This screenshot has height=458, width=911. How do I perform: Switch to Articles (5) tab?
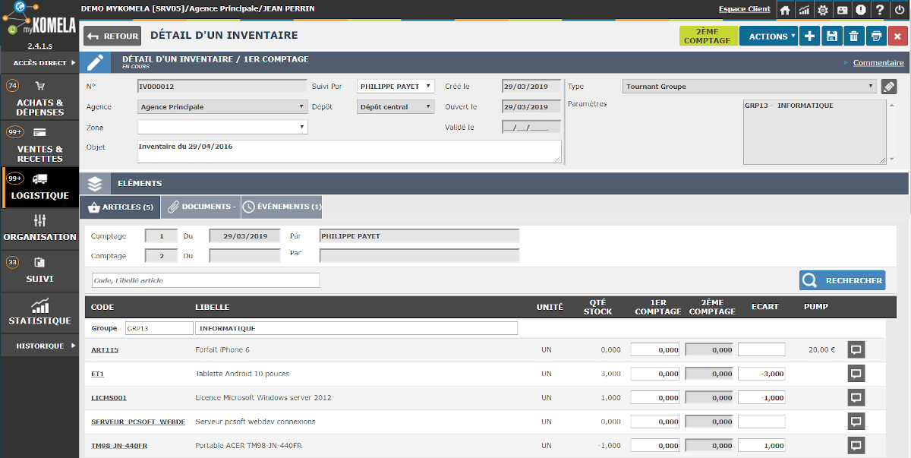(121, 207)
